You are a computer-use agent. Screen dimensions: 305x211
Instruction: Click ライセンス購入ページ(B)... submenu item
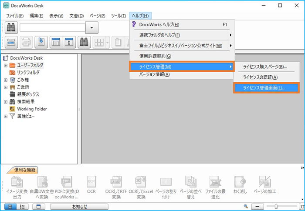coord(266,67)
